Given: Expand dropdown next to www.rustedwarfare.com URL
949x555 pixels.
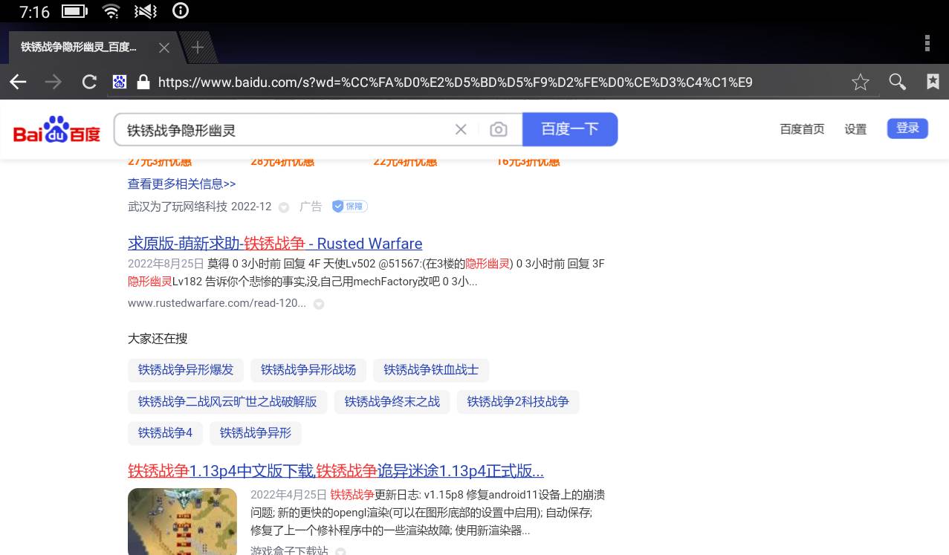Looking at the screenshot, I should (319, 304).
